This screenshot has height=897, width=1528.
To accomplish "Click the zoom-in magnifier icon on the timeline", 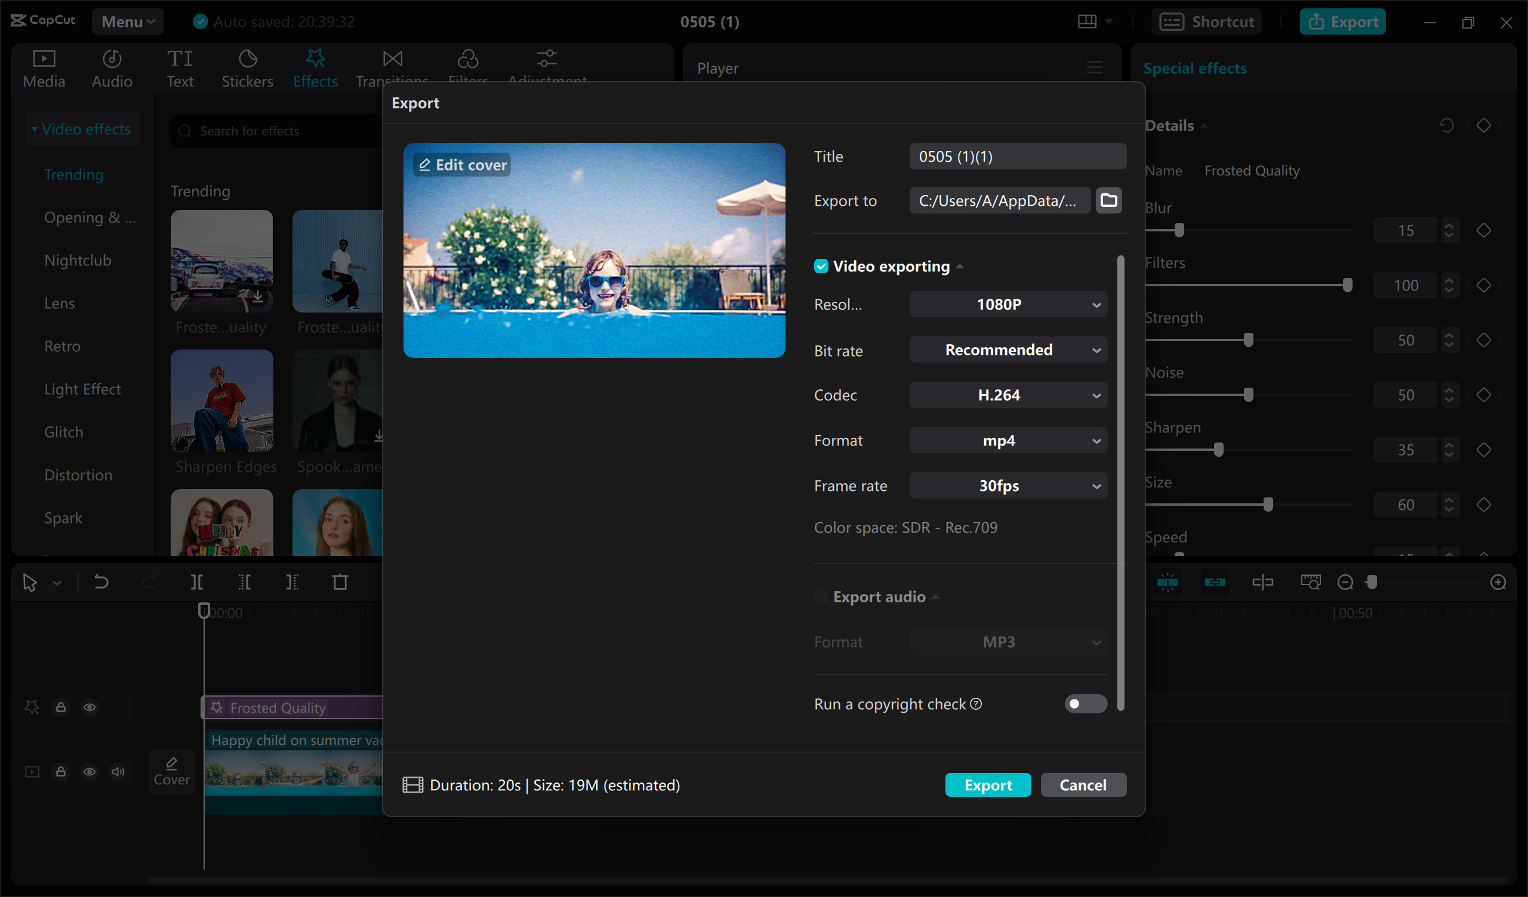I will coord(1499,582).
